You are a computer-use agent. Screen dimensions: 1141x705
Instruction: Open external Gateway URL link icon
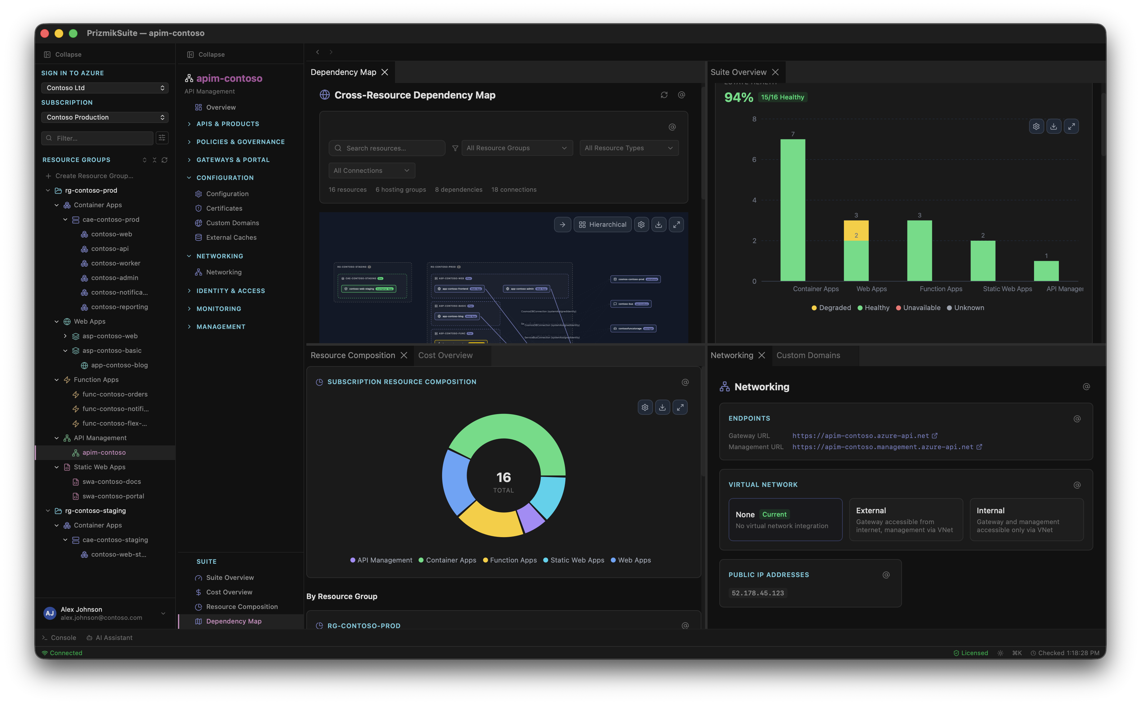(x=934, y=436)
